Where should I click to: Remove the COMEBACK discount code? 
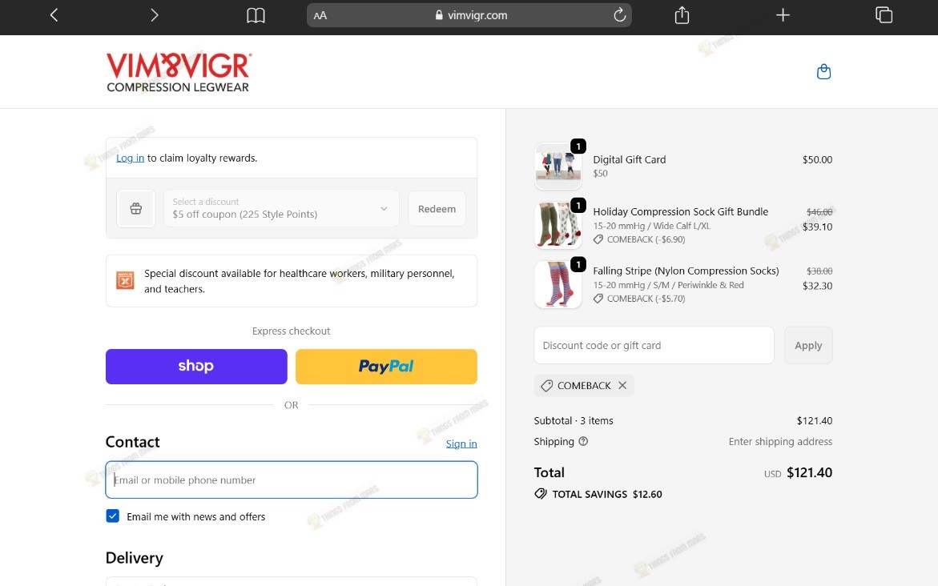[x=622, y=386]
